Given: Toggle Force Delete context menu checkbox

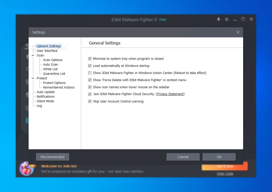Looking at the screenshot, I should coord(90,80).
